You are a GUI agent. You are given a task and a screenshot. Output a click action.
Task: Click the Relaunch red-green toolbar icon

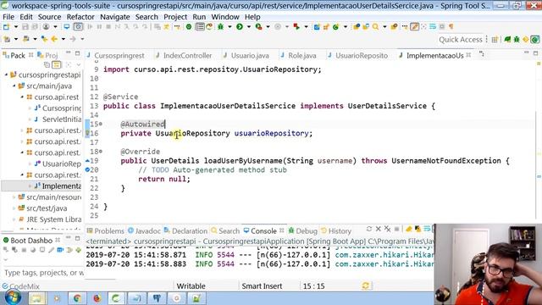[296, 26]
